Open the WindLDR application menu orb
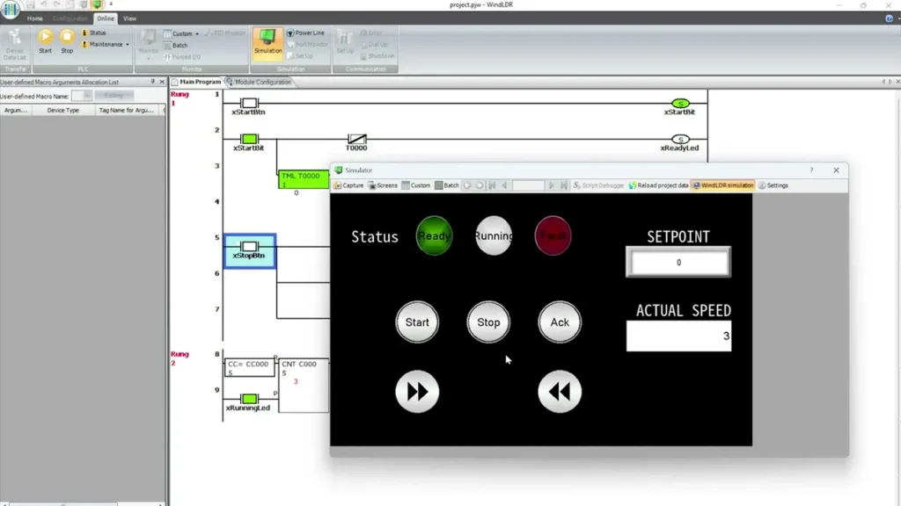This screenshot has width=901, height=506. click(x=10, y=10)
